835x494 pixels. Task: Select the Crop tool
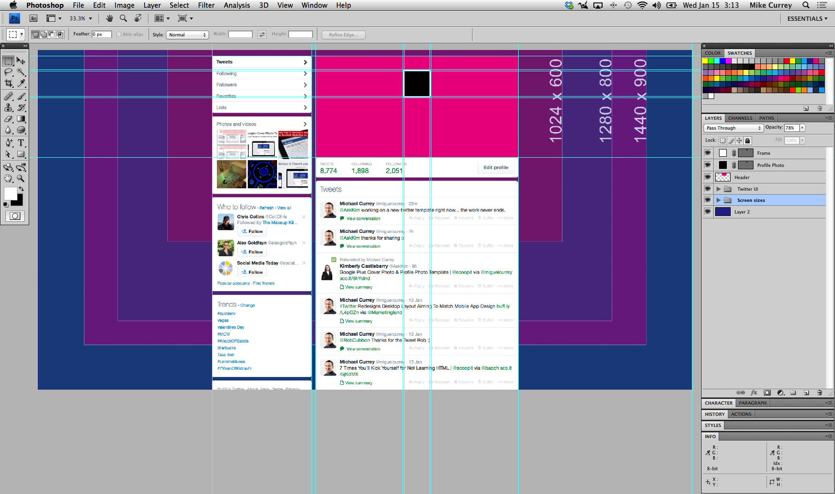pyautogui.click(x=8, y=83)
